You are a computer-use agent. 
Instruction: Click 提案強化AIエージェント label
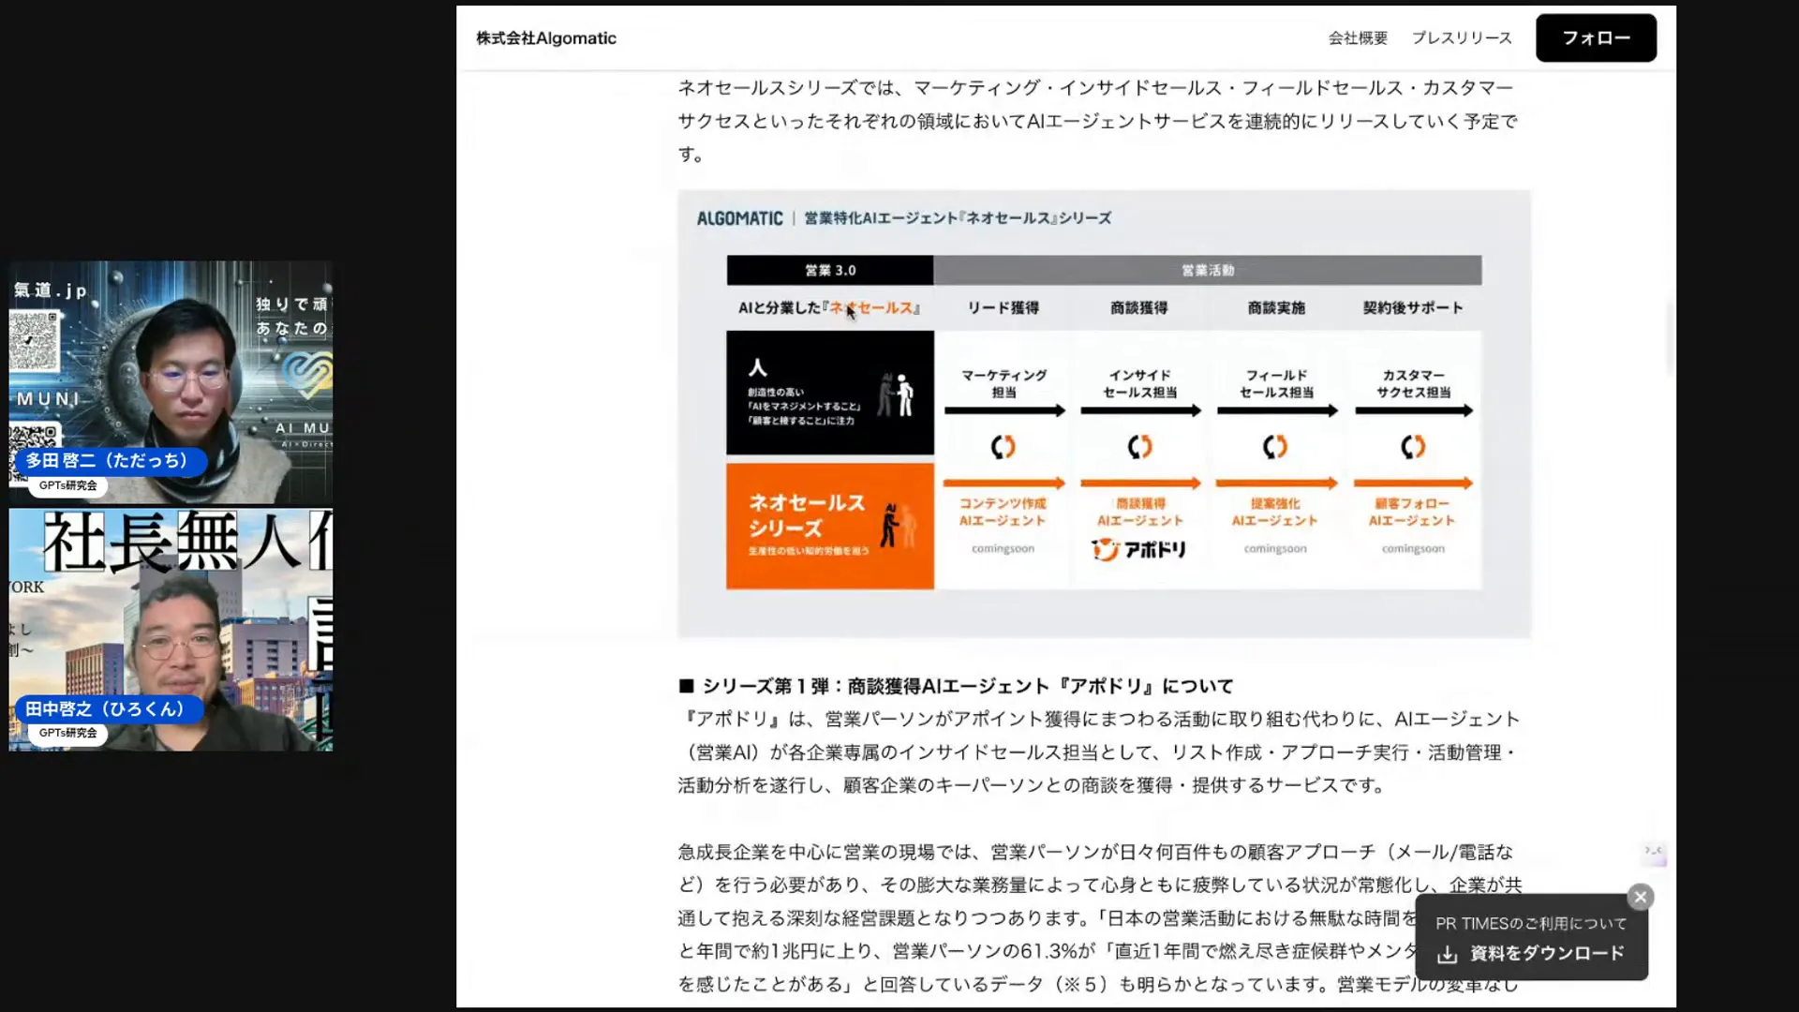(1275, 512)
